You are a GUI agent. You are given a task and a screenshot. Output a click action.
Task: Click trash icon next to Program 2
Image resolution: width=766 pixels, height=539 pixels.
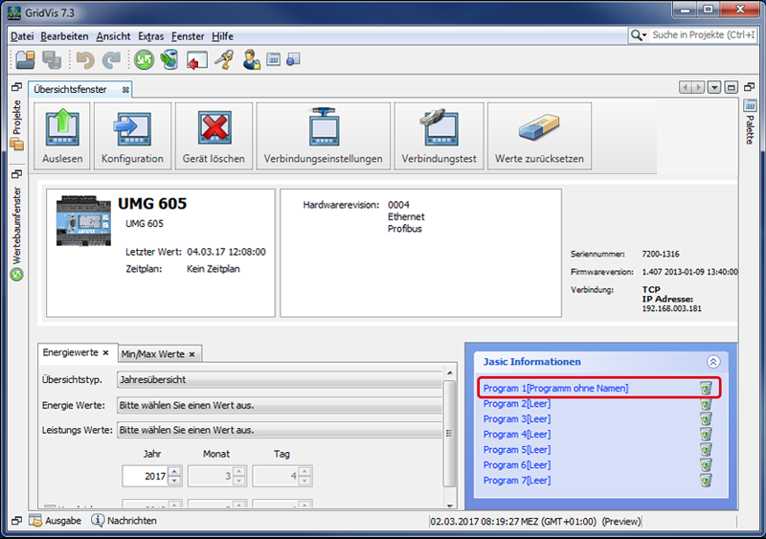(x=706, y=404)
